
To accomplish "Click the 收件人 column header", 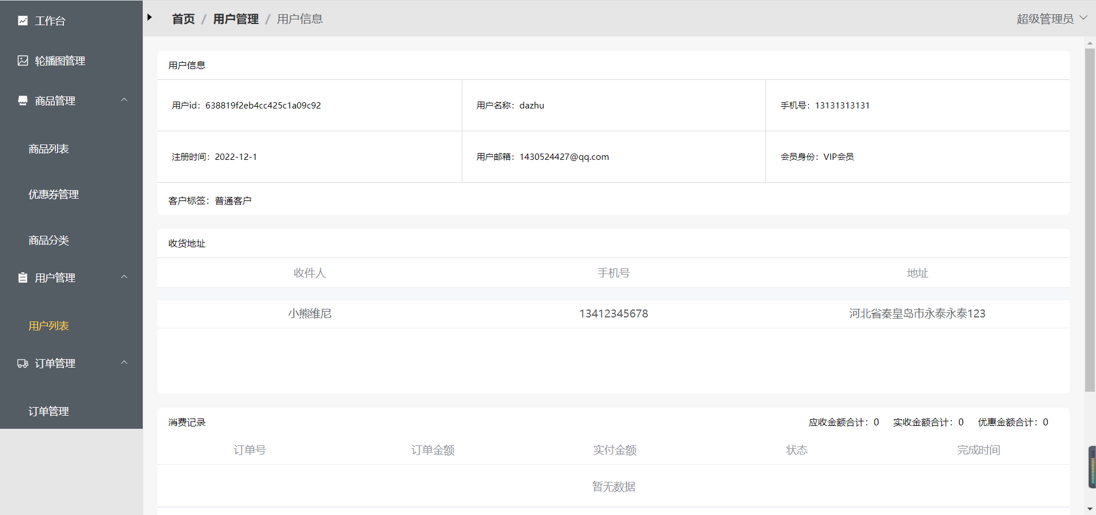I will [x=309, y=273].
